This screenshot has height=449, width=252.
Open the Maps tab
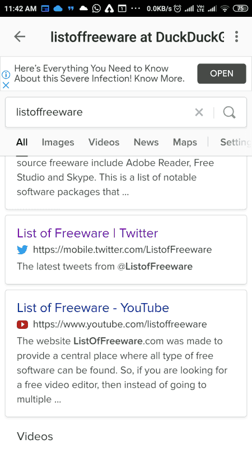coord(185,143)
